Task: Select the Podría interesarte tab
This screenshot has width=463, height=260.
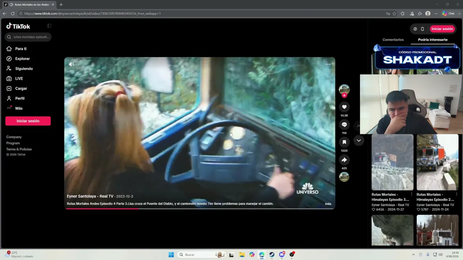Action: (x=433, y=40)
